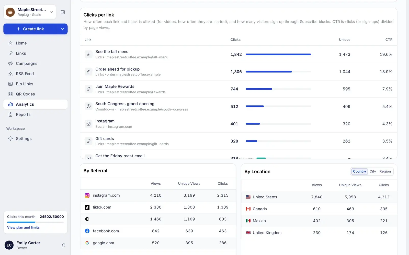Screen dimensions: 409x255
Task: Open Bio Links page
Action: (x=35, y=84)
